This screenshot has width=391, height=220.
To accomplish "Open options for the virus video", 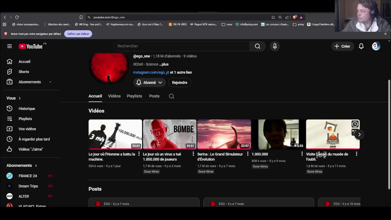I will point(193,154).
